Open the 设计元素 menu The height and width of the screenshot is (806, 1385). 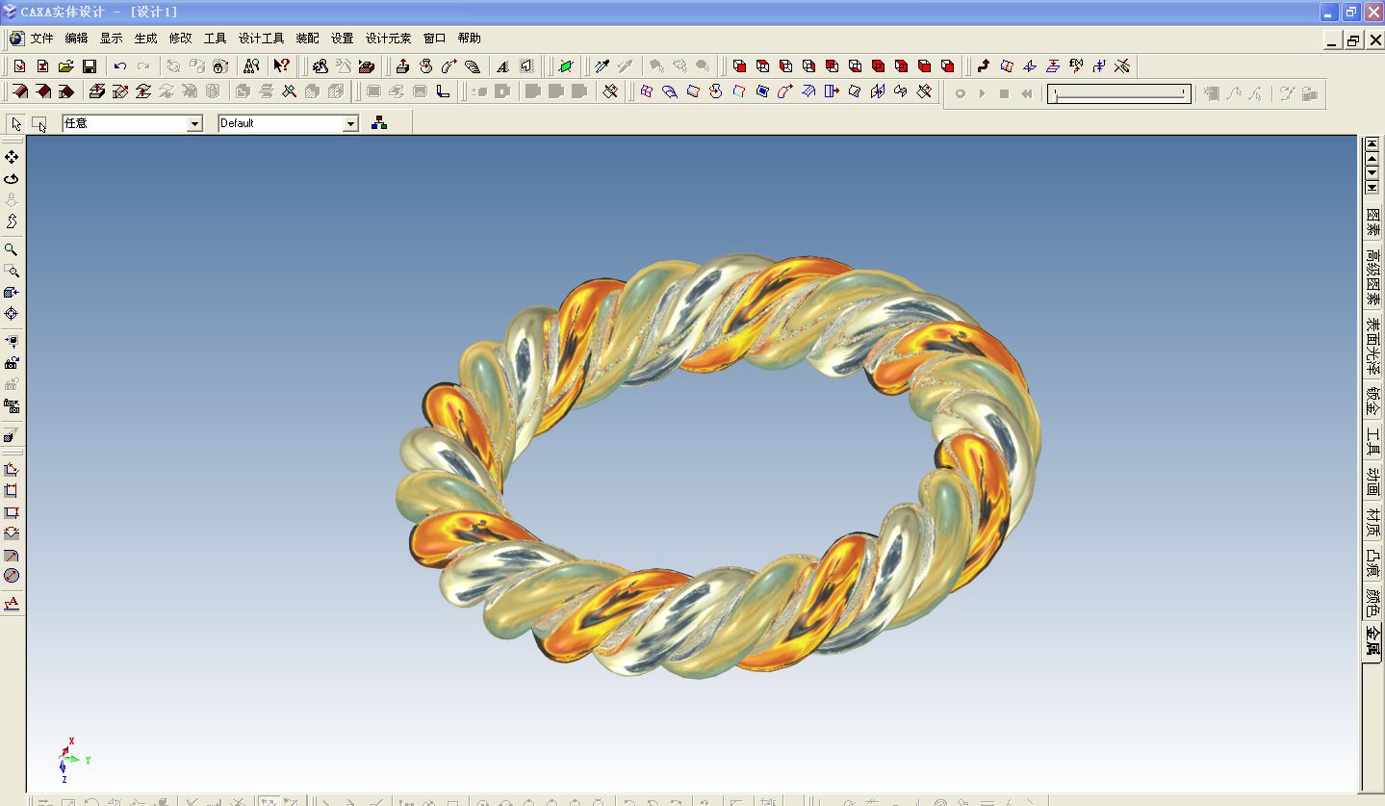[388, 39]
